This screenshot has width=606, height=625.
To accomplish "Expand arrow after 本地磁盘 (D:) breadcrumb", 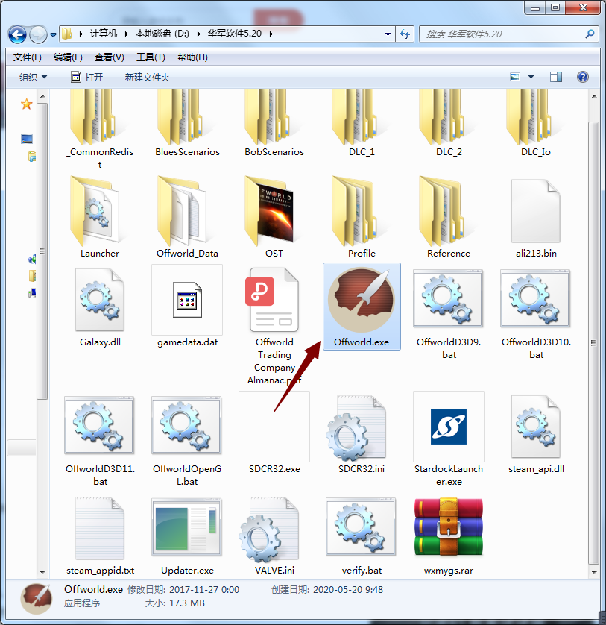I will 198,34.
